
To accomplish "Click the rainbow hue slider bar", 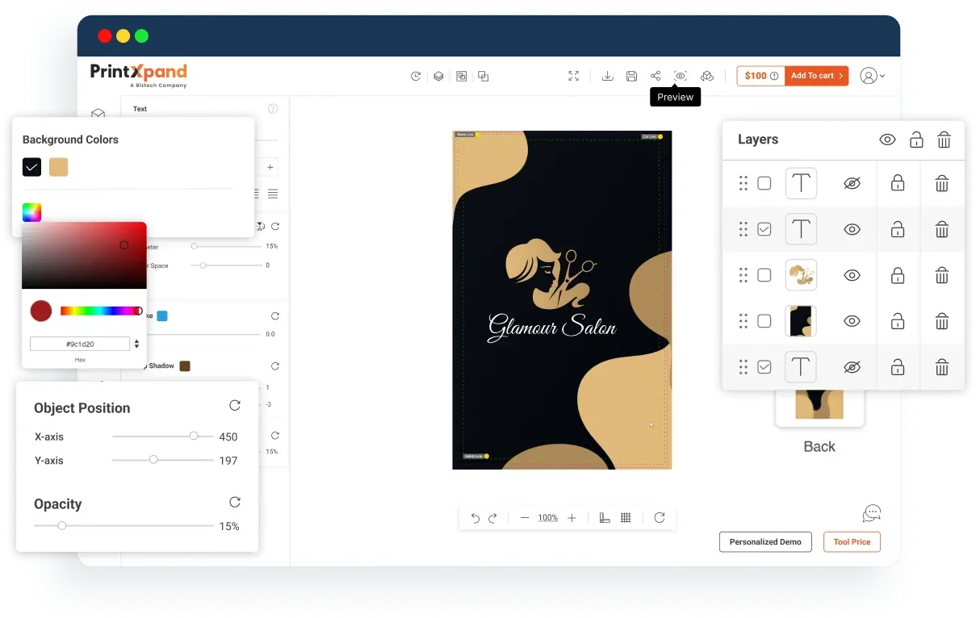I will (101, 311).
